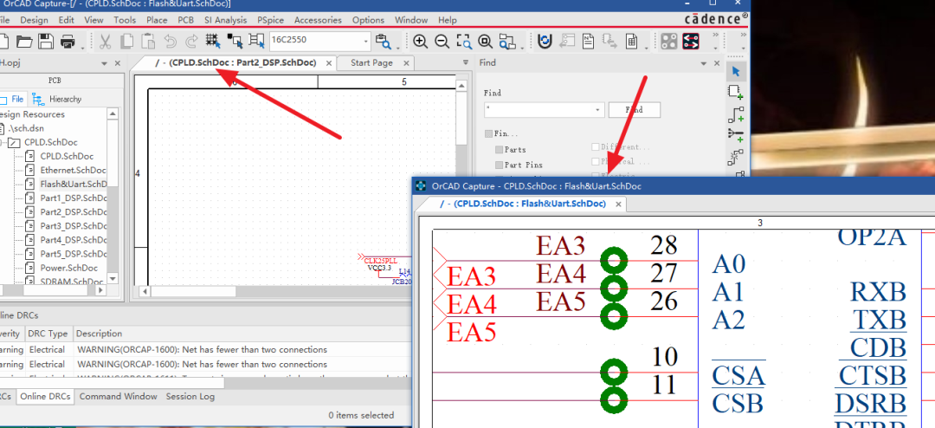Screen dimensions: 935x428
Task: Tick the Parts checkbox in Find panel
Action: click(500, 149)
